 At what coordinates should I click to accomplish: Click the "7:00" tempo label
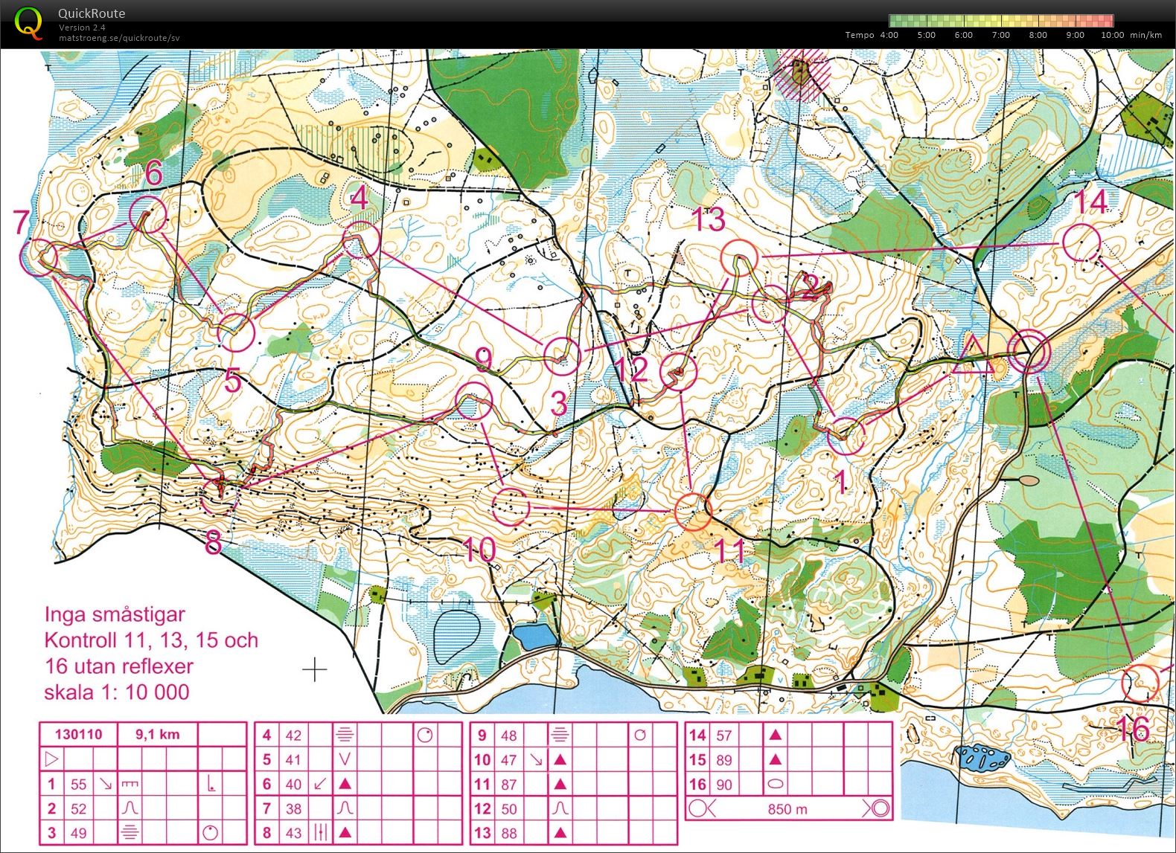pos(1001,35)
